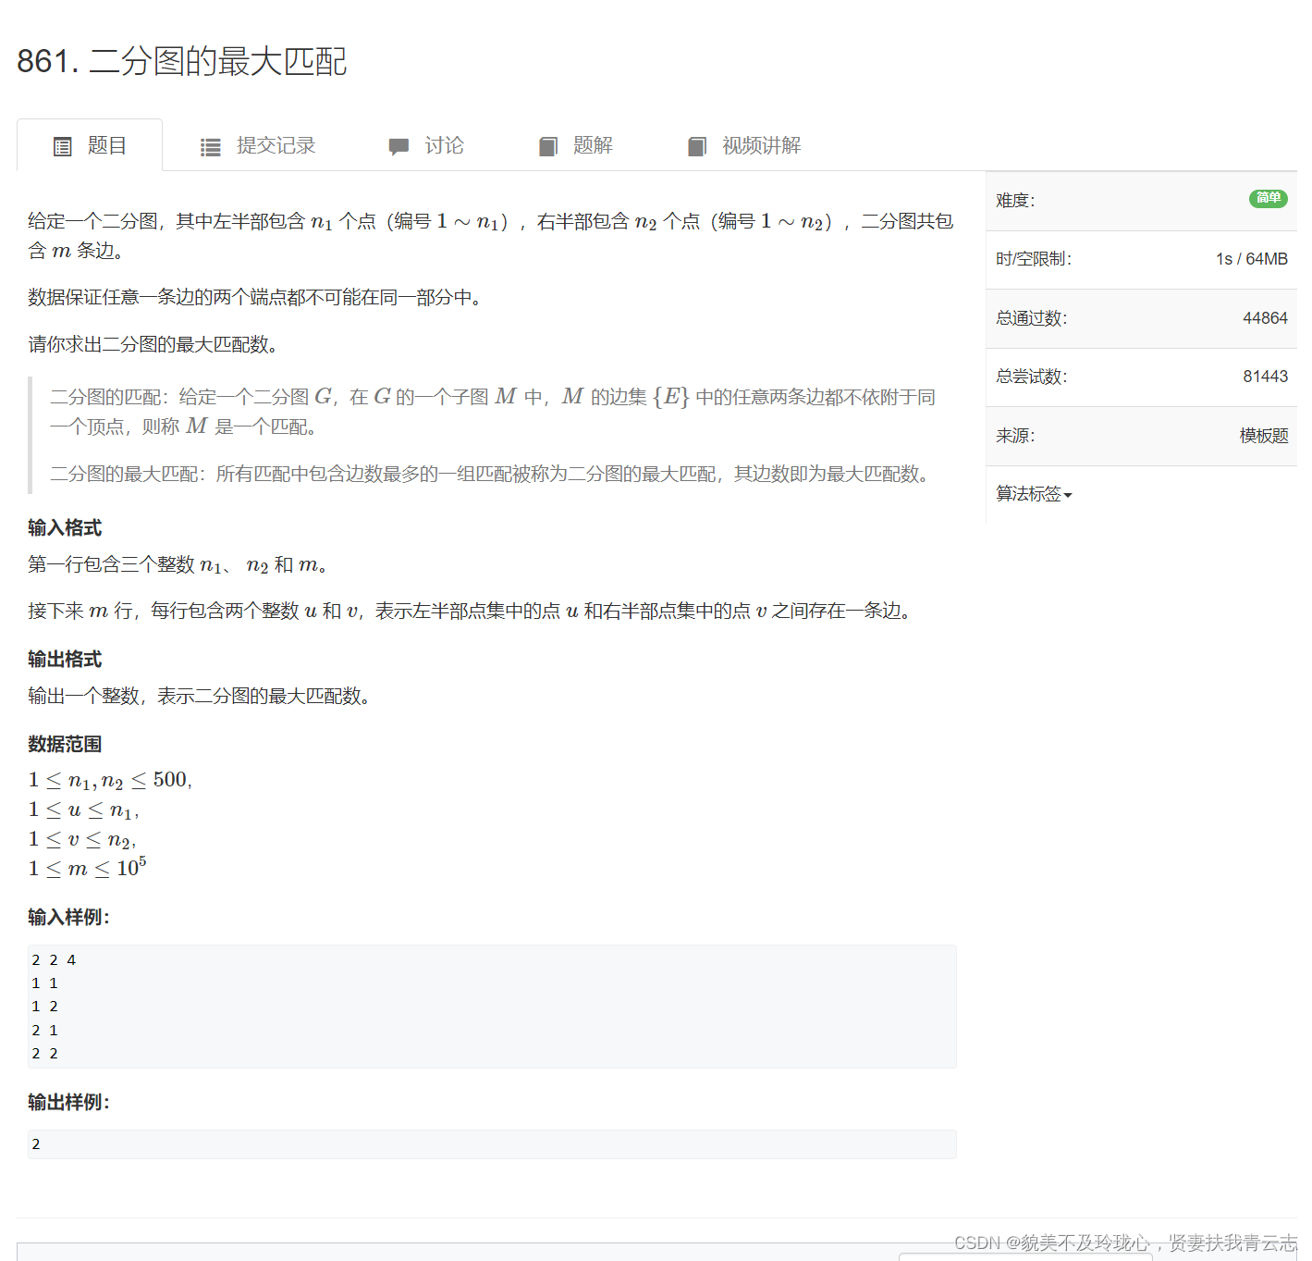Click the 时/空限制 label
This screenshot has width=1312, height=1261.
point(1034,259)
